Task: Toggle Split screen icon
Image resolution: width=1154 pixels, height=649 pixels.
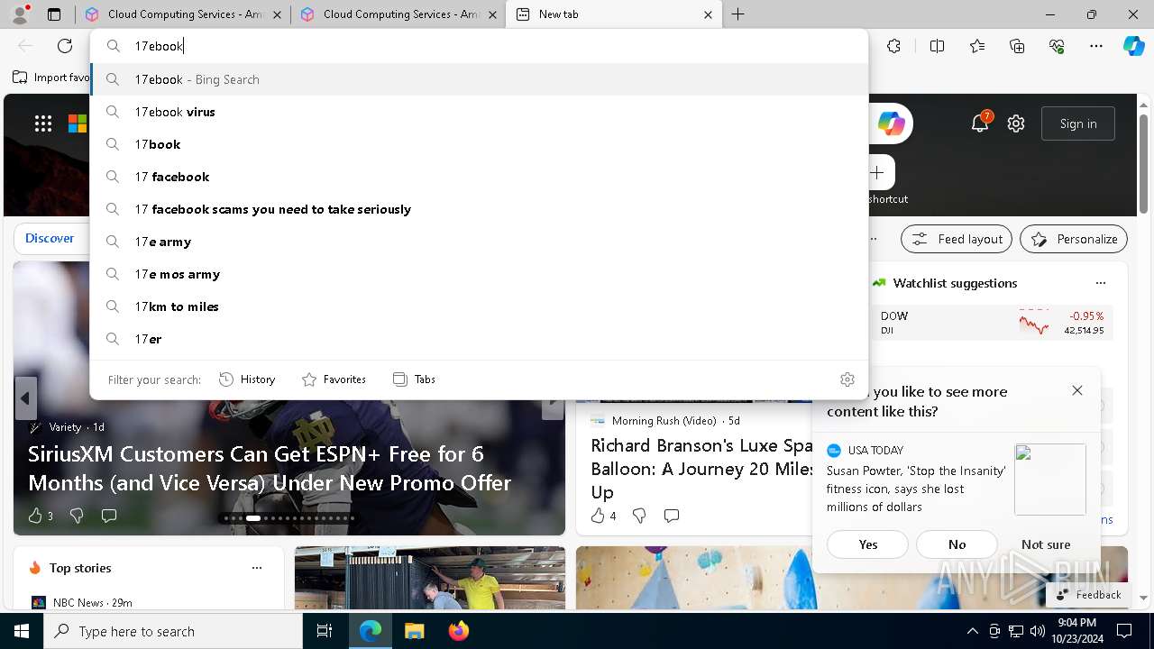Action: (937, 46)
